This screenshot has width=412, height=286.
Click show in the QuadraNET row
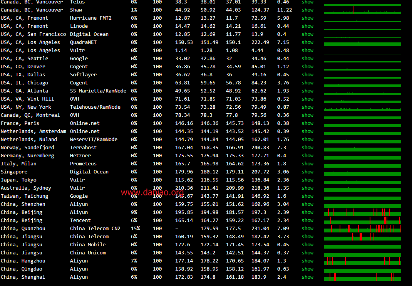coord(307,42)
